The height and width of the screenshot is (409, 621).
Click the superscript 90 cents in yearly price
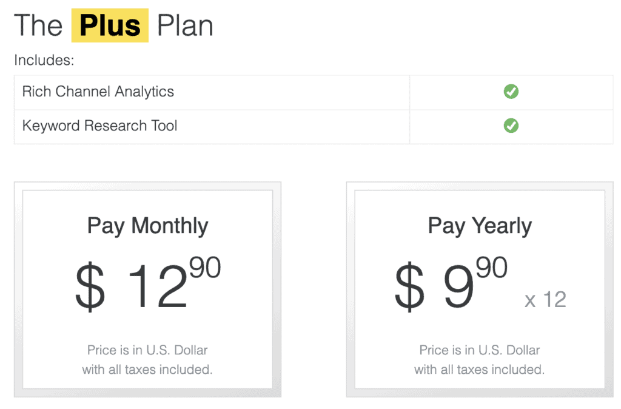(x=492, y=268)
